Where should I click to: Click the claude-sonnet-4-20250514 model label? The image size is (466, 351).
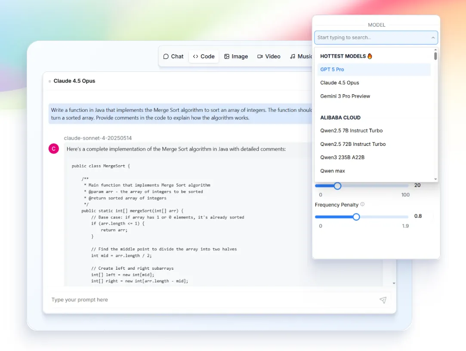98,138
